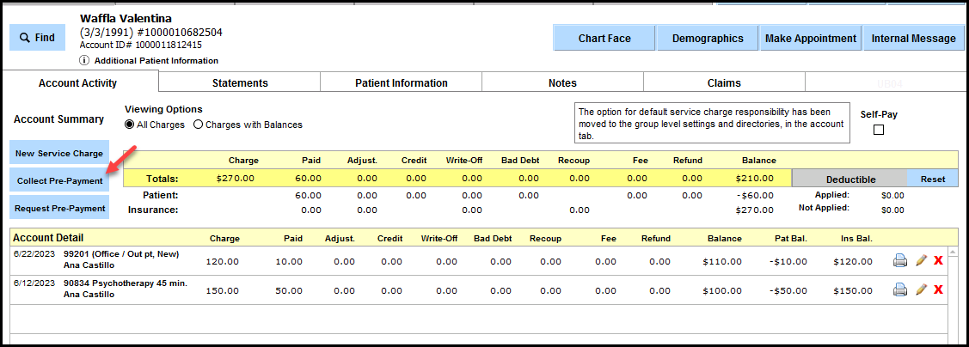Delete the 90834 Psychotherapy charge
Viewport: 969px width, 347px height.
(x=938, y=289)
